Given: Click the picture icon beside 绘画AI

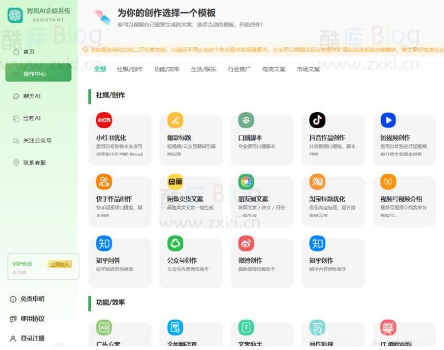Looking at the screenshot, I should coord(16,119).
